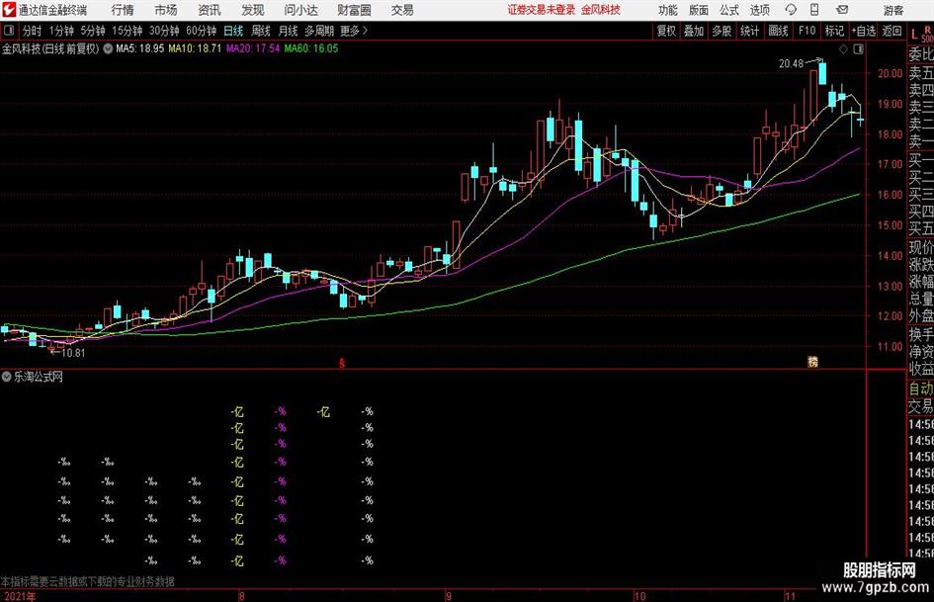Click the 画线 draw line button

pos(778,31)
